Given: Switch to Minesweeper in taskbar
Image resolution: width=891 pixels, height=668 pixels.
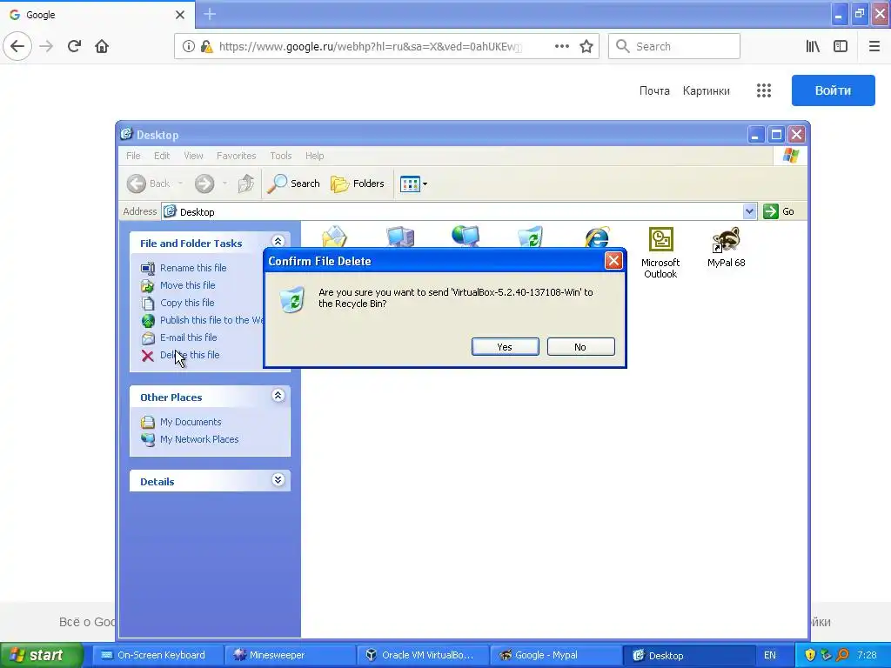Looking at the screenshot, I should click(x=290, y=655).
